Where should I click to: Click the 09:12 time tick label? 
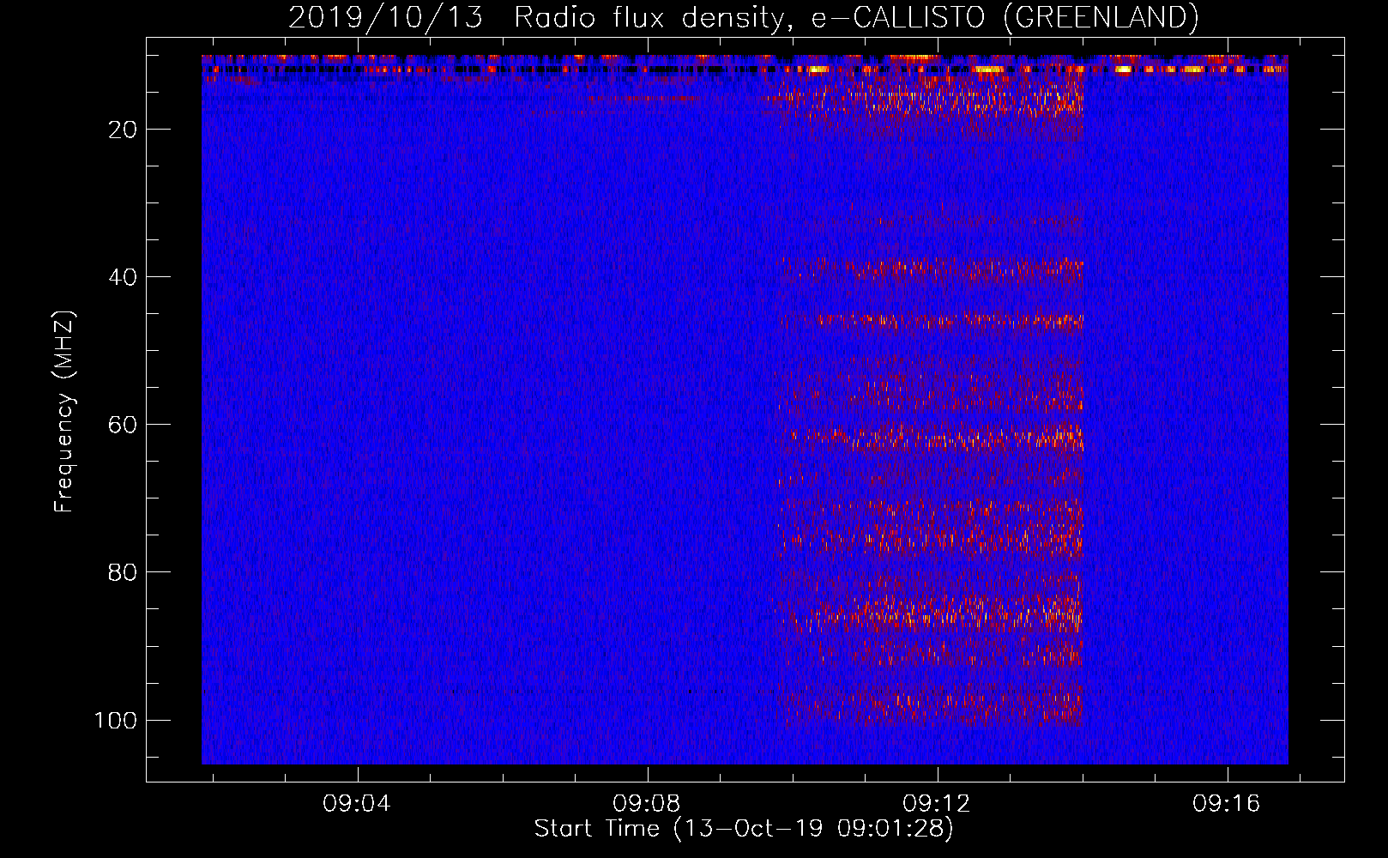(x=937, y=804)
